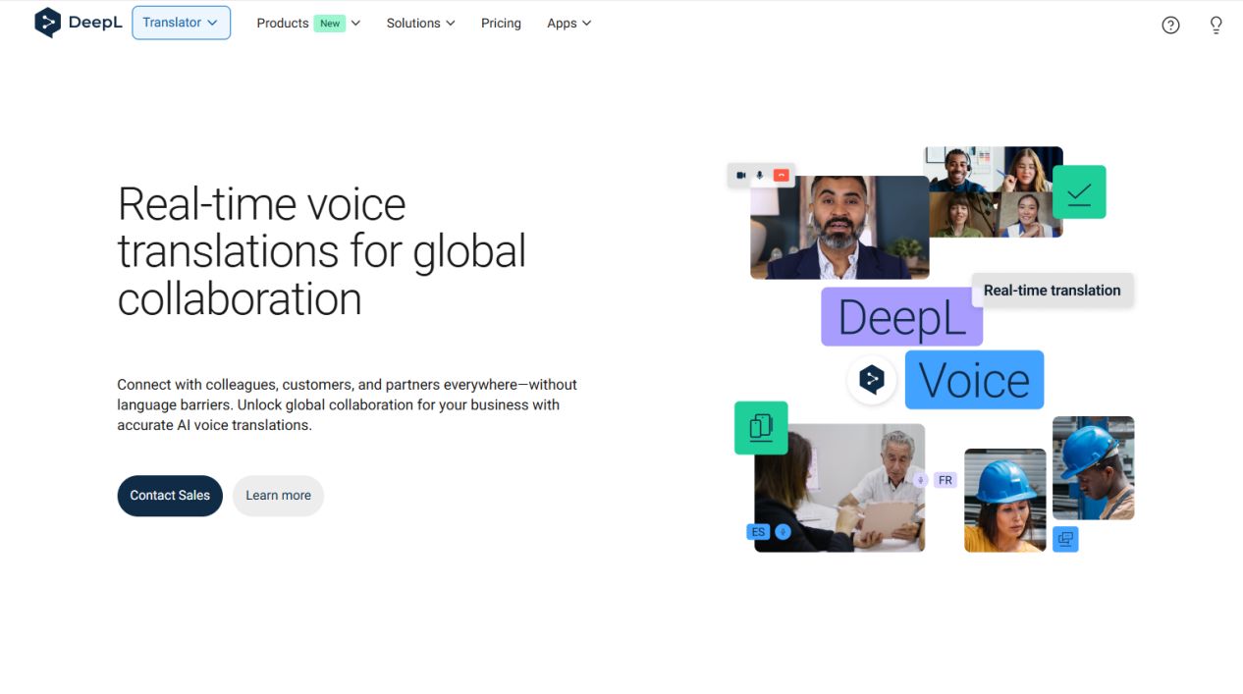This screenshot has width=1243, height=694.
Task: Click the purple DeepL word tile
Action: 901,316
